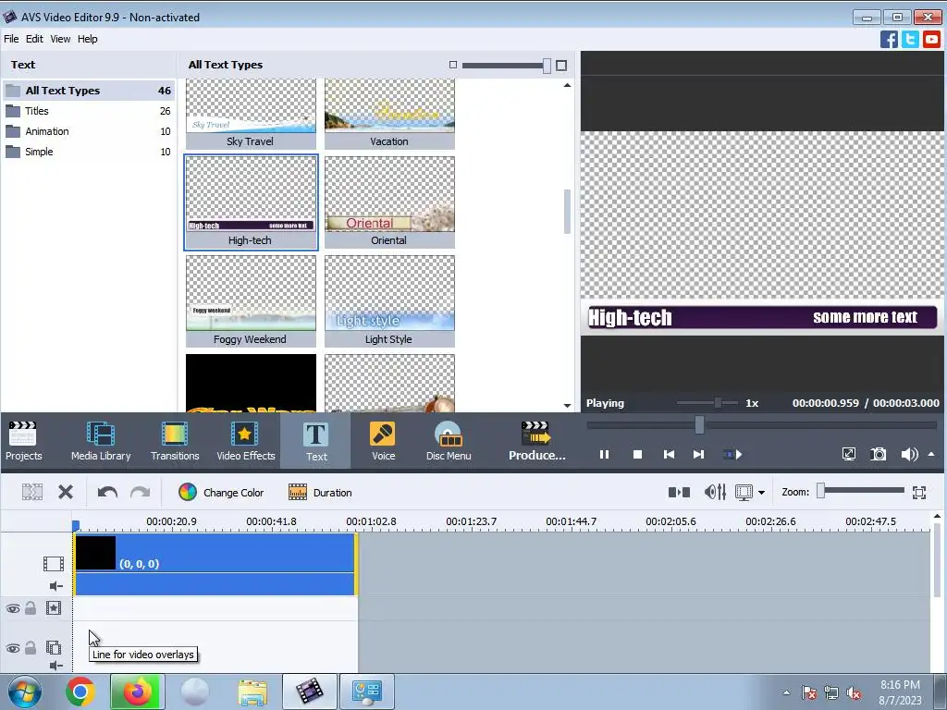
Task: Mute the main video track audio
Action: [x=56, y=585]
